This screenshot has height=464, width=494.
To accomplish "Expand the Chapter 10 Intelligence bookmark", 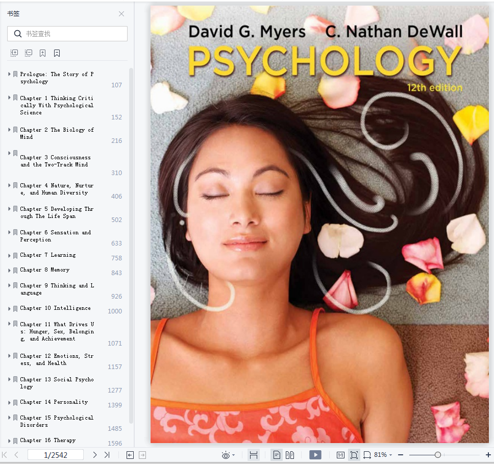I will pos(9,309).
